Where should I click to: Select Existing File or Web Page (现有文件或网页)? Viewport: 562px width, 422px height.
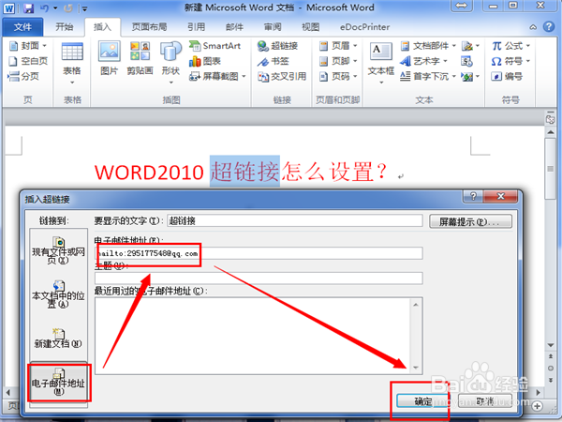pyautogui.click(x=58, y=250)
